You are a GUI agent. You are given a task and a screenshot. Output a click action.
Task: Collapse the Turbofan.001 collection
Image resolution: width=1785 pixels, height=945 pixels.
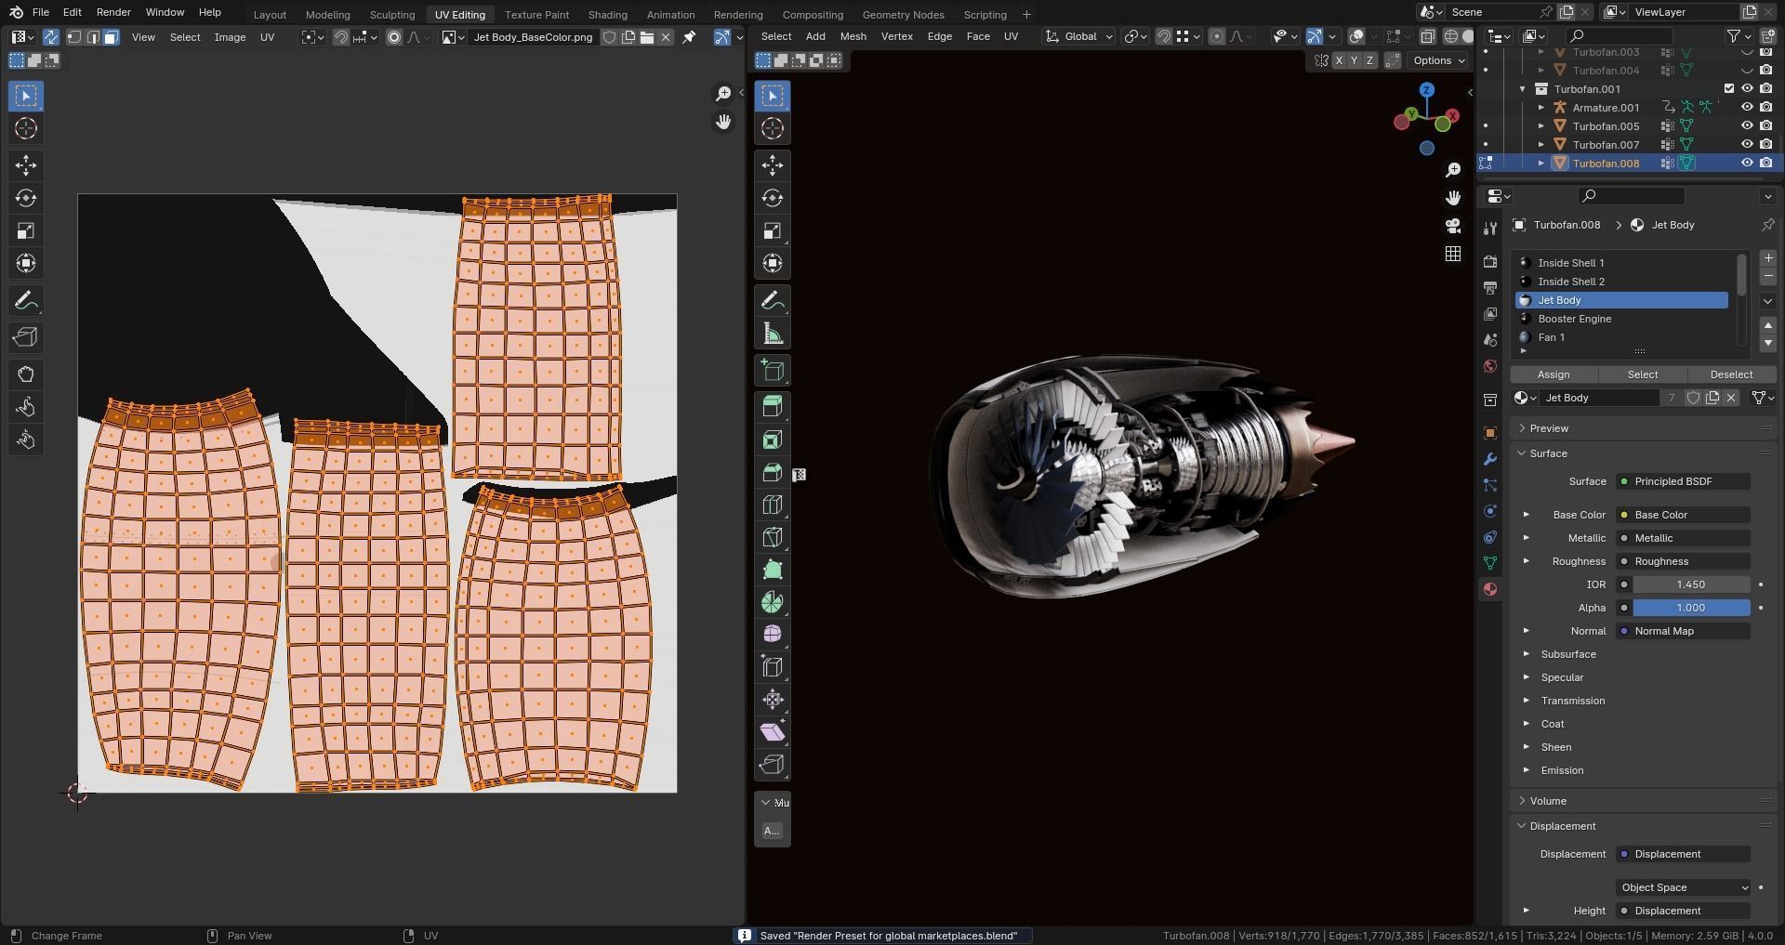[x=1523, y=89]
